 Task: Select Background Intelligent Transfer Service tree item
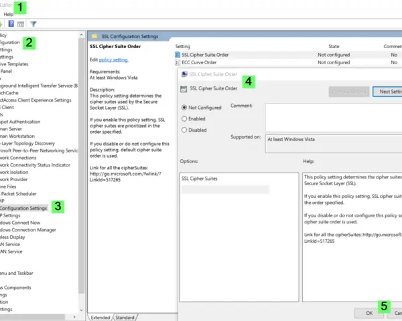tap(39, 86)
